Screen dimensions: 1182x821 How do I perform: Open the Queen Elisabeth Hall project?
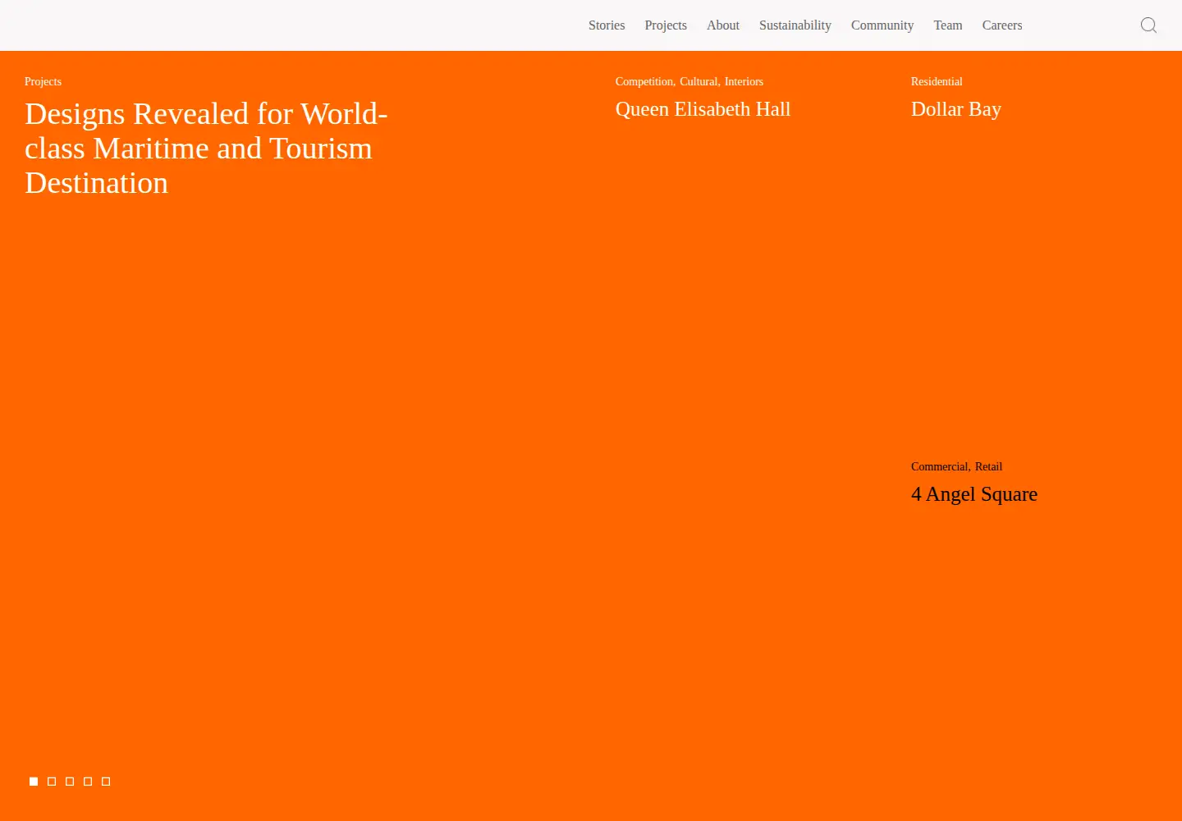(703, 109)
